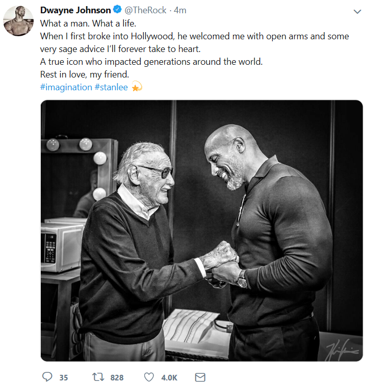This screenshot has width=365, height=385.
Task: Click the 828 retweets count
Action: pos(117,377)
